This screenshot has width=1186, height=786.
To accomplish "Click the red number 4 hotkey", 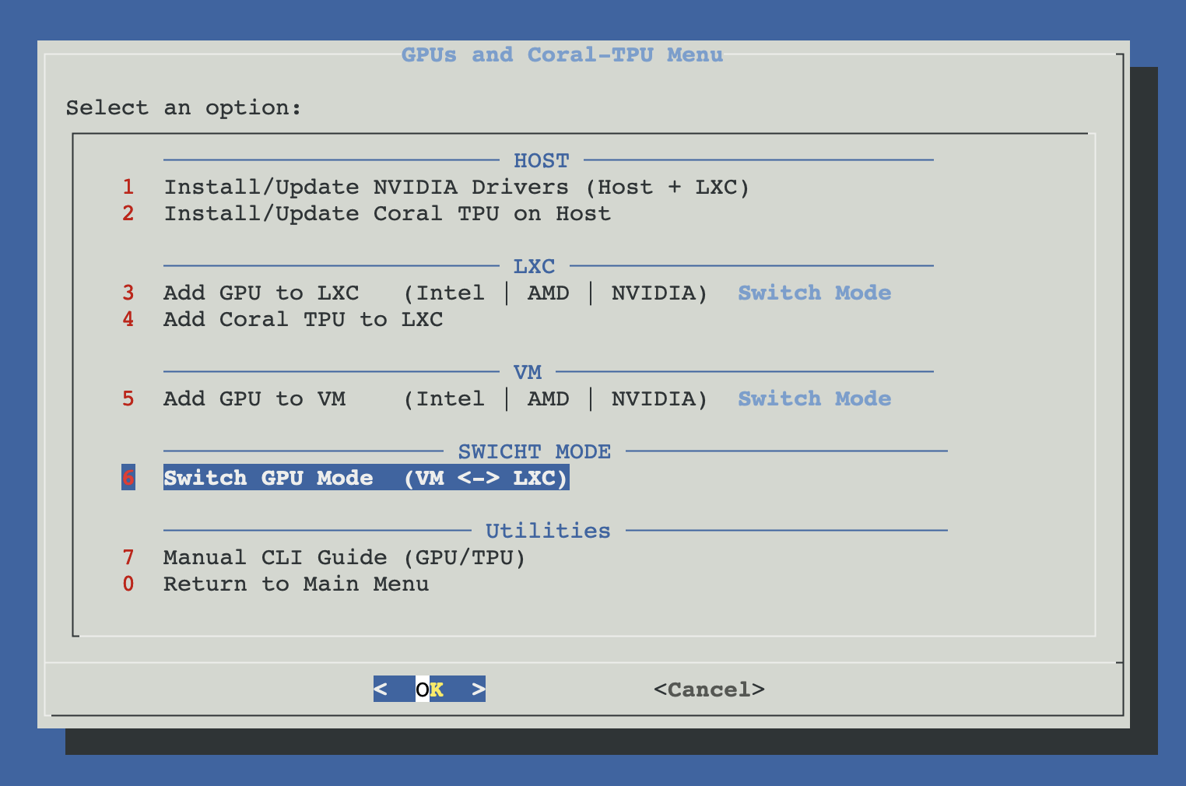I will tap(128, 320).
